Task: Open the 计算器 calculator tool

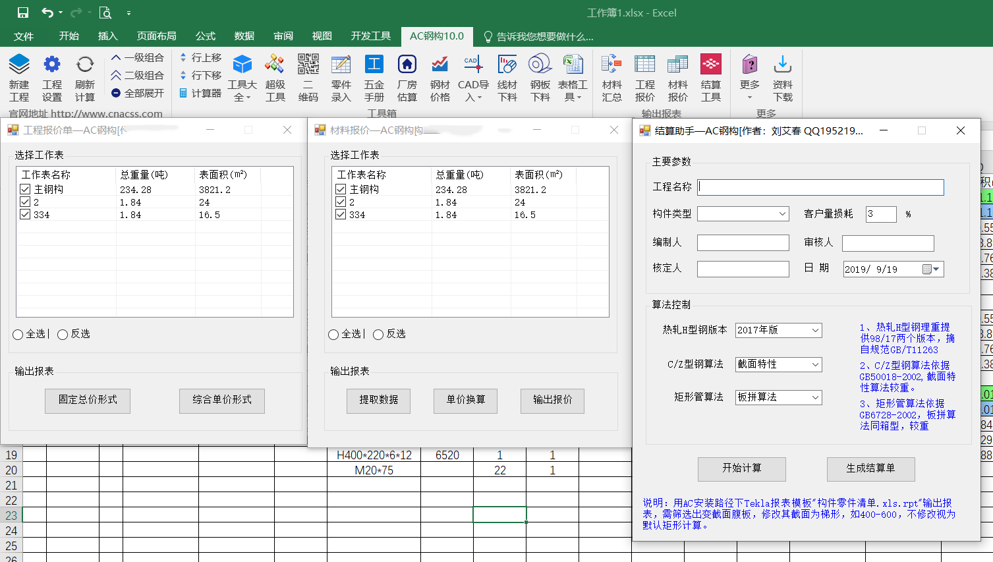Action: [x=201, y=94]
